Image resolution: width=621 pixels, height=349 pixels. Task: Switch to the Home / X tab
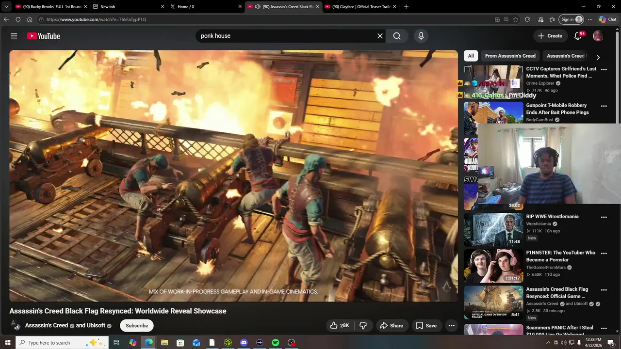(206, 7)
